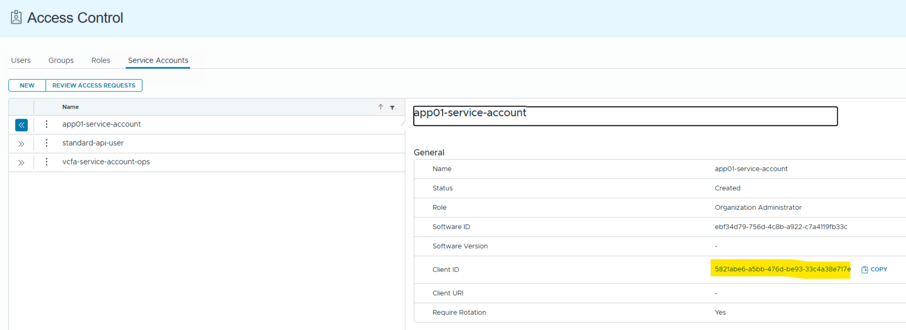This screenshot has height=330, width=906.
Task: Open the Roles tab
Action: click(101, 60)
